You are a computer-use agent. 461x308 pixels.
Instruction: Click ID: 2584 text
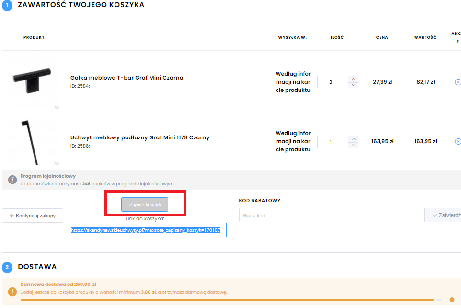(x=80, y=86)
